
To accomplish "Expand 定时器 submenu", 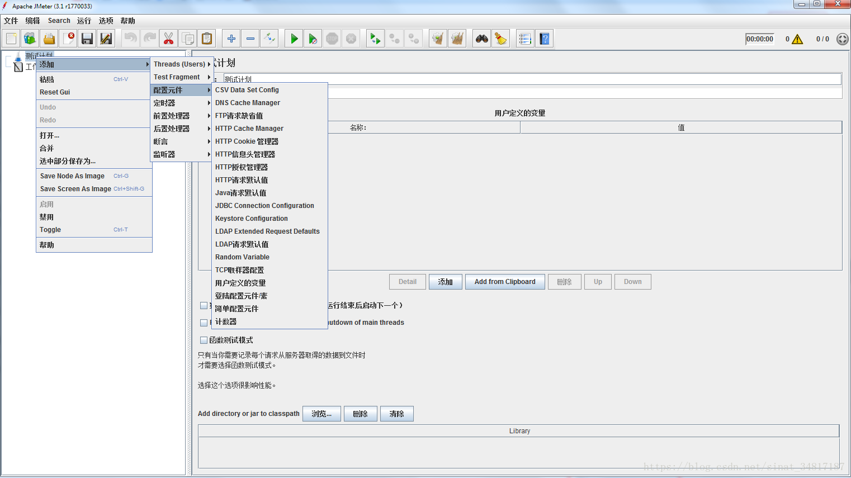I will pos(182,103).
